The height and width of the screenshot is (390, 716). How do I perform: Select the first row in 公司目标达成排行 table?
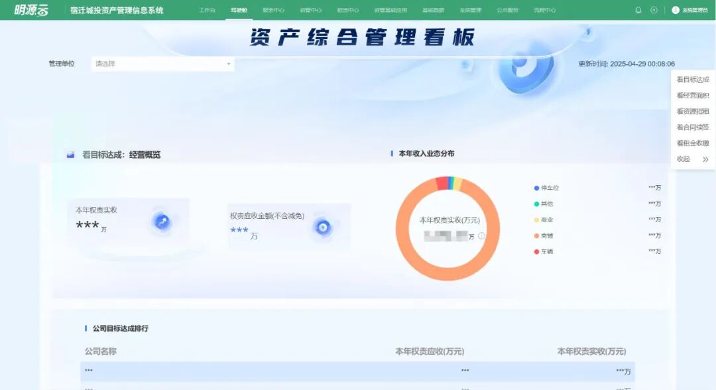tap(357, 371)
